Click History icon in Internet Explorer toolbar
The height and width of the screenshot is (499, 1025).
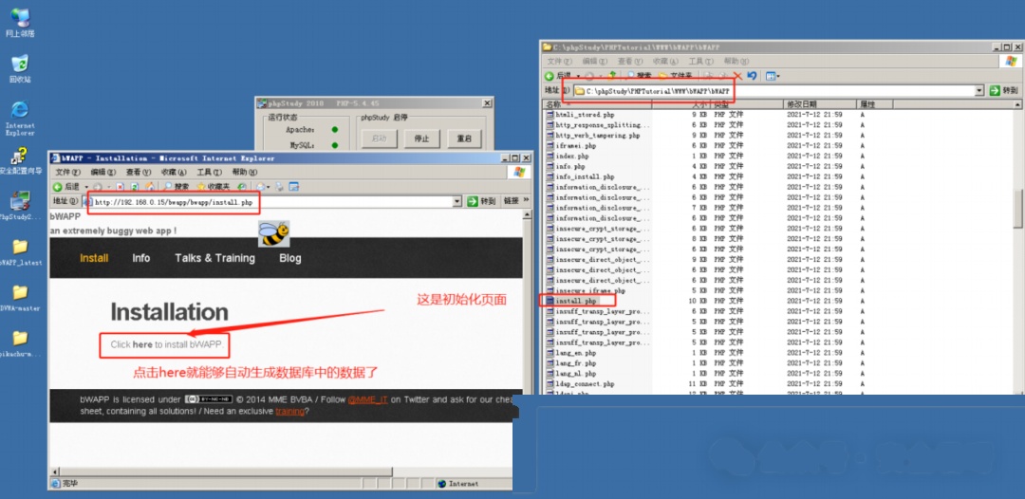click(x=241, y=187)
